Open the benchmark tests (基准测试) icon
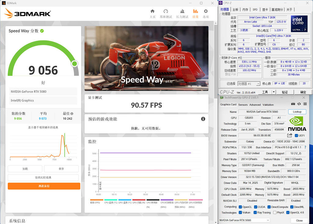Image resolution: width=313 pixels, height=224 pixels. [x=166, y=11]
